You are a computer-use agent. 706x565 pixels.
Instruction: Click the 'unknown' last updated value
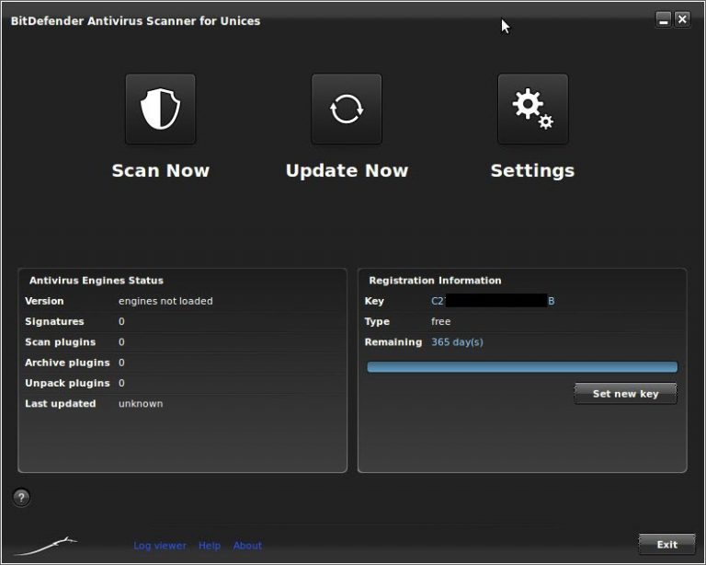click(x=141, y=404)
